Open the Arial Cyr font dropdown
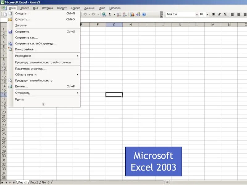This screenshot has height=185, width=247. point(197,14)
